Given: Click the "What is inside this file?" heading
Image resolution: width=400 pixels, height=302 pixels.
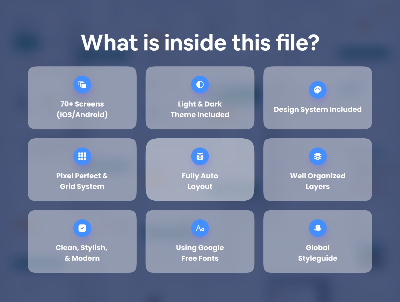Looking at the screenshot, I should point(200,42).
